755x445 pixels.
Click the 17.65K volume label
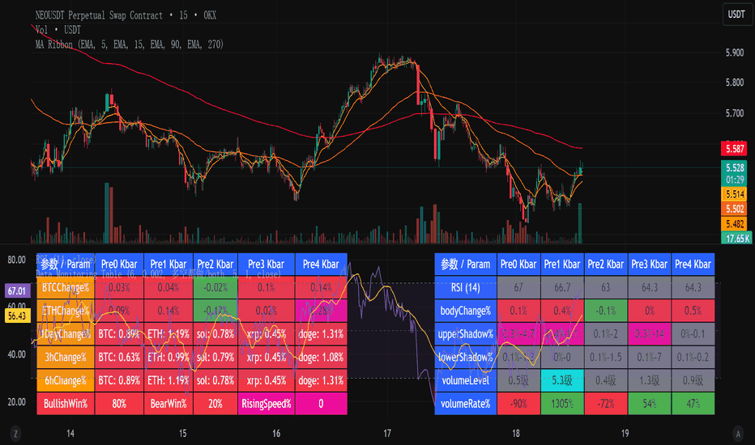736,238
